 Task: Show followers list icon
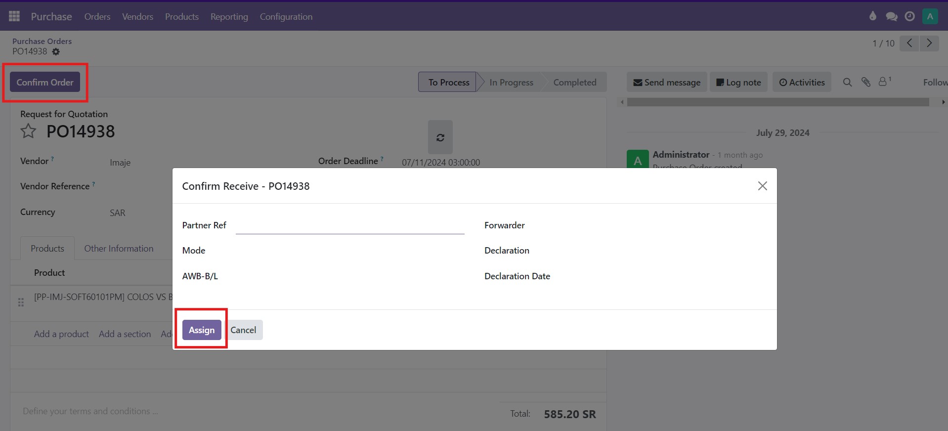tap(884, 82)
